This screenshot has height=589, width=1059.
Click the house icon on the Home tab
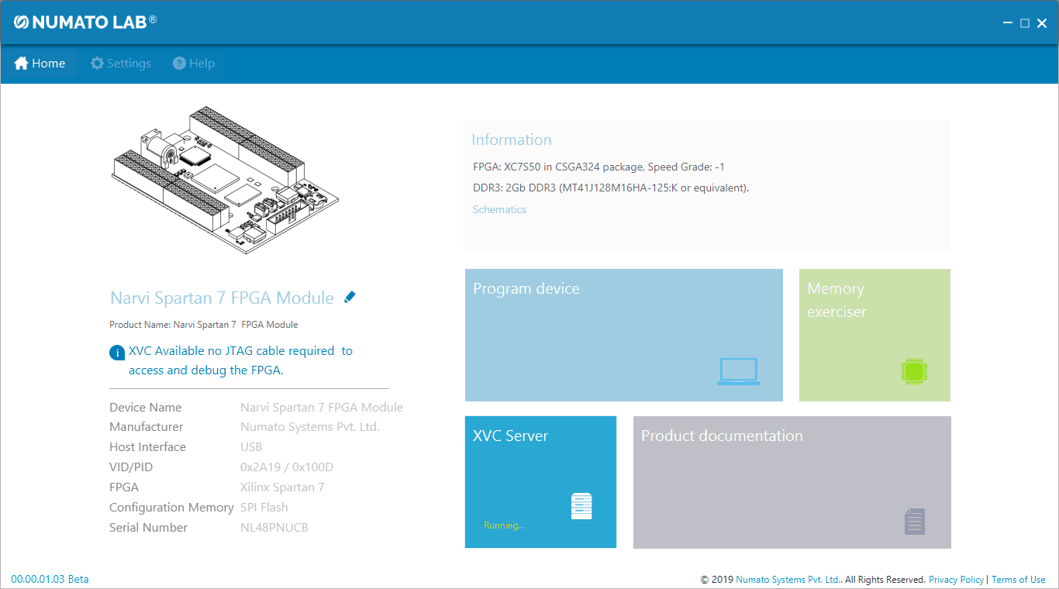tap(21, 64)
